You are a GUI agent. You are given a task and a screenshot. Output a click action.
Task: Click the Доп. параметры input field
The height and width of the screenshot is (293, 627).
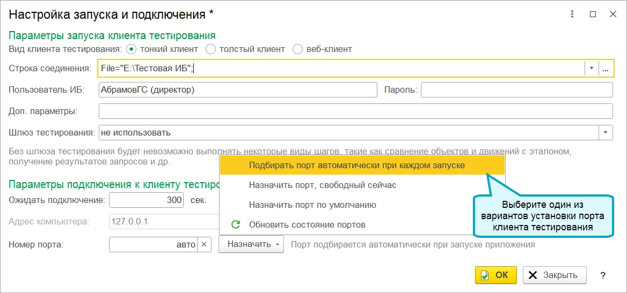(355, 111)
